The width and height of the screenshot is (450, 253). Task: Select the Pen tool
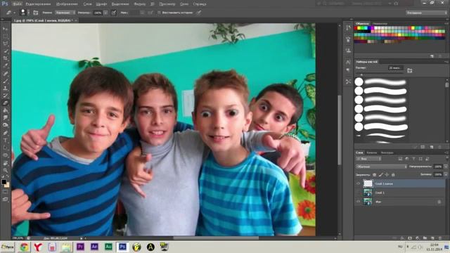pyautogui.click(x=5, y=133)
